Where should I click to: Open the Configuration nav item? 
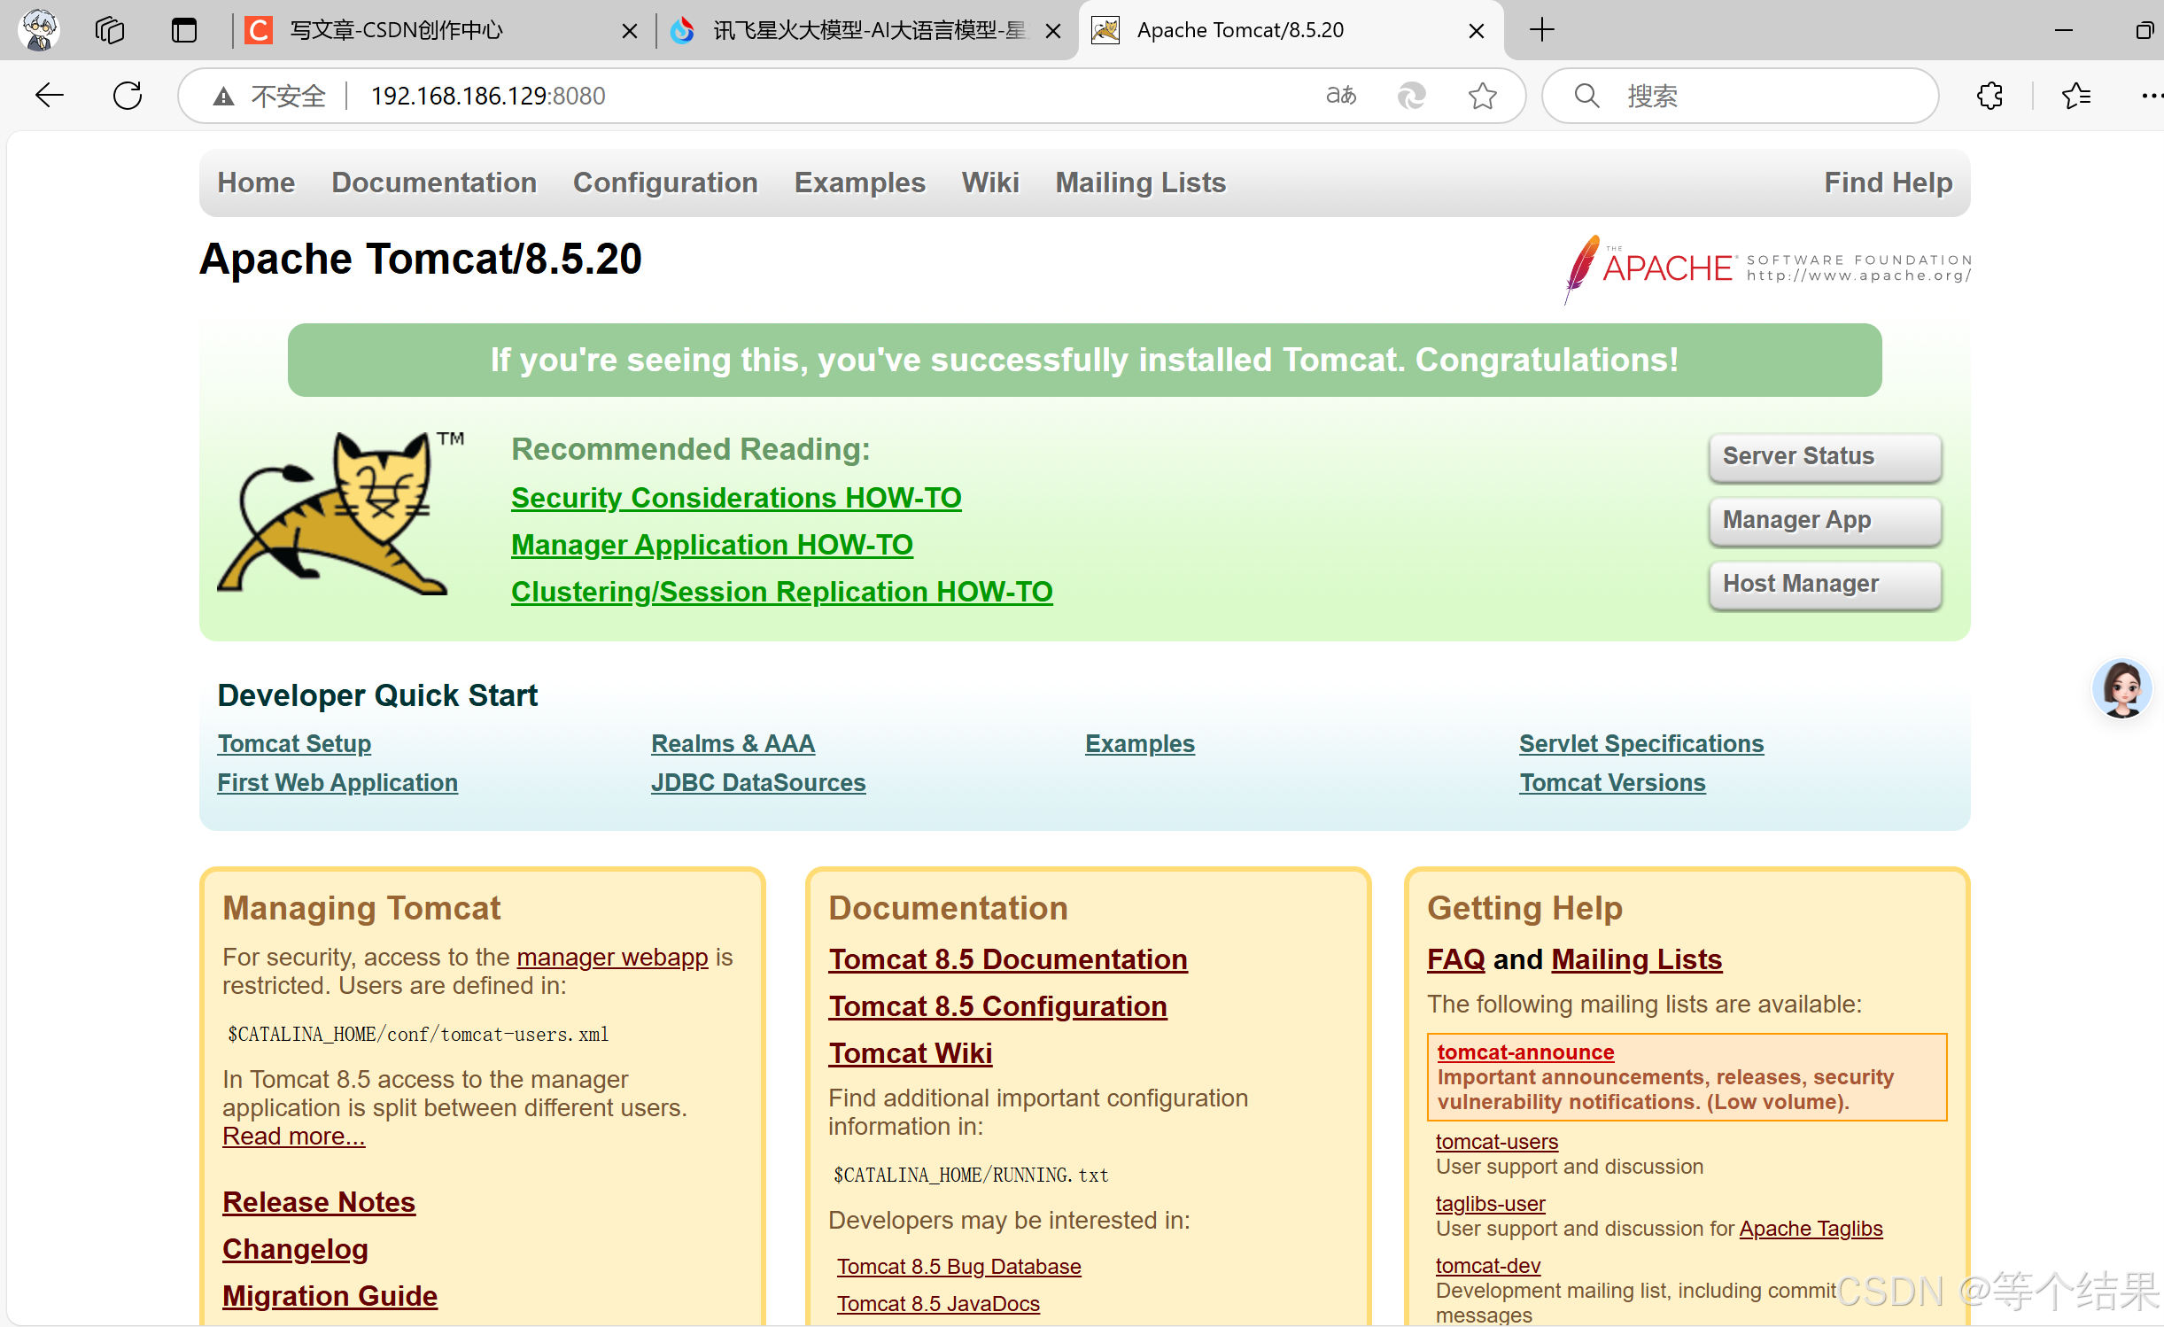(665, 182)
